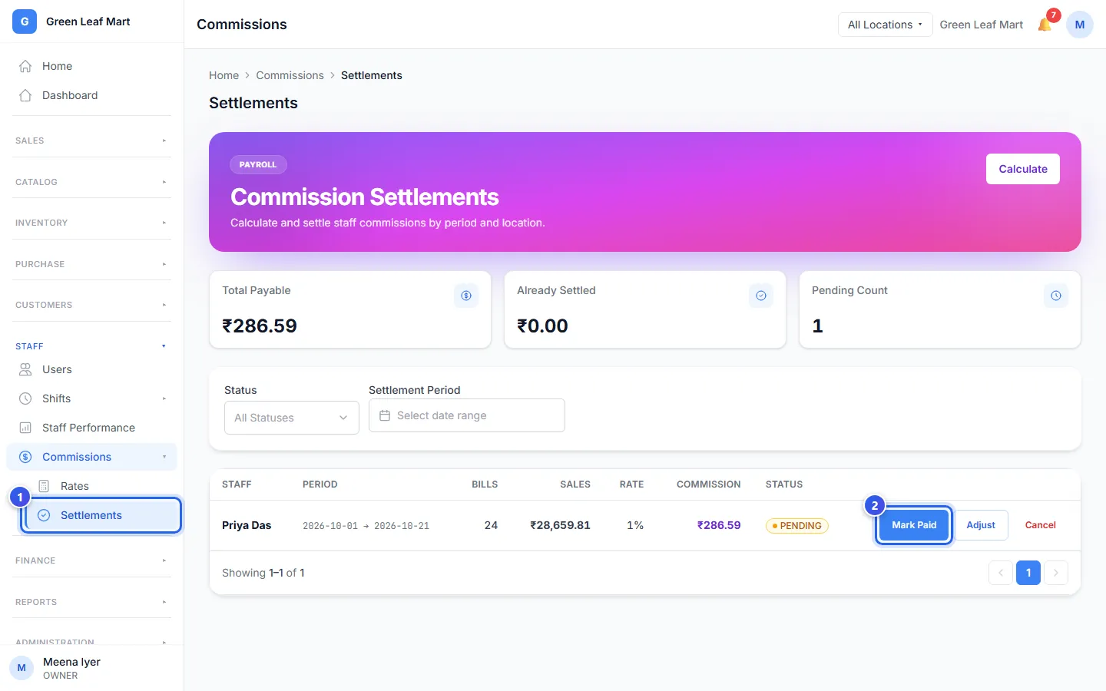This screenshot has height=691, width=1106.
Task: Go to previous page arrow in pagination
Action: click(x=1001, y=573)
